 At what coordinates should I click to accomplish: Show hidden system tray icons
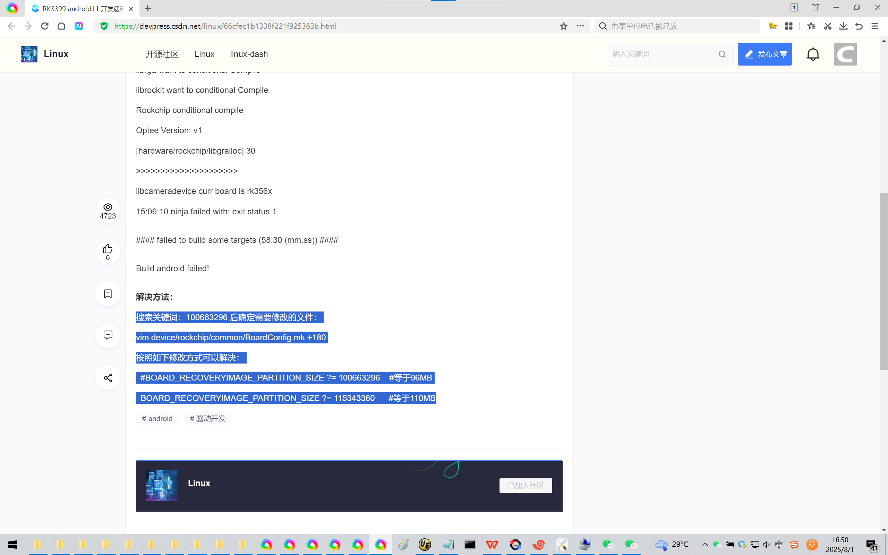pos(705,544)
